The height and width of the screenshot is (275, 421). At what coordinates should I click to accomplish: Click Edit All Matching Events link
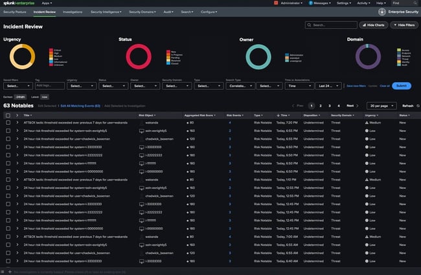[x=80, y=105]
